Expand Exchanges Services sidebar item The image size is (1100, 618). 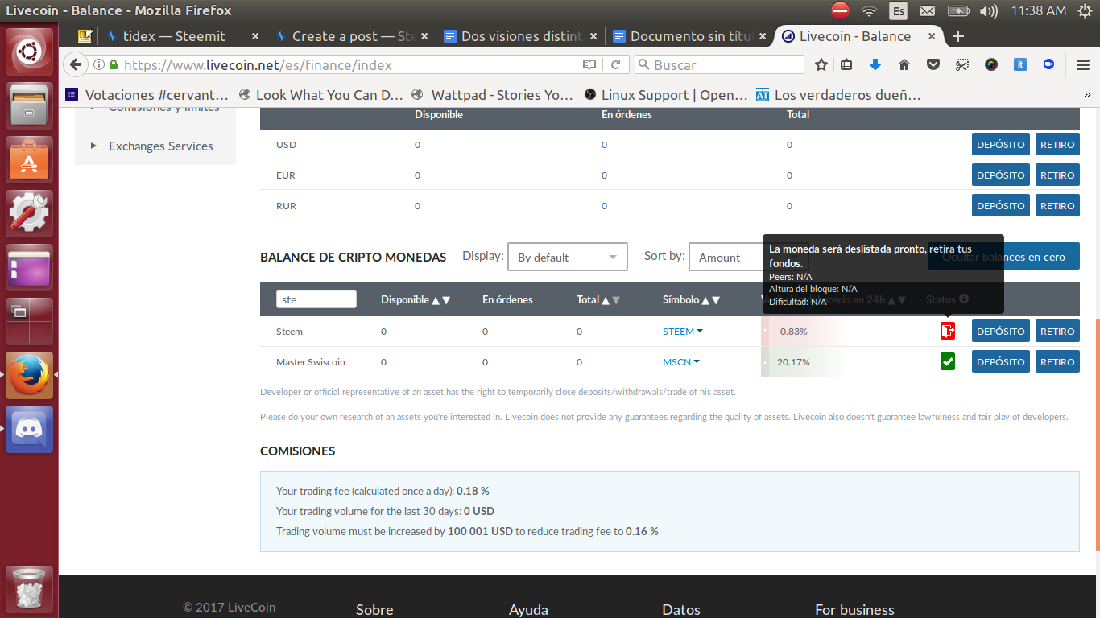pyautogui.click(x=155, y=146)
